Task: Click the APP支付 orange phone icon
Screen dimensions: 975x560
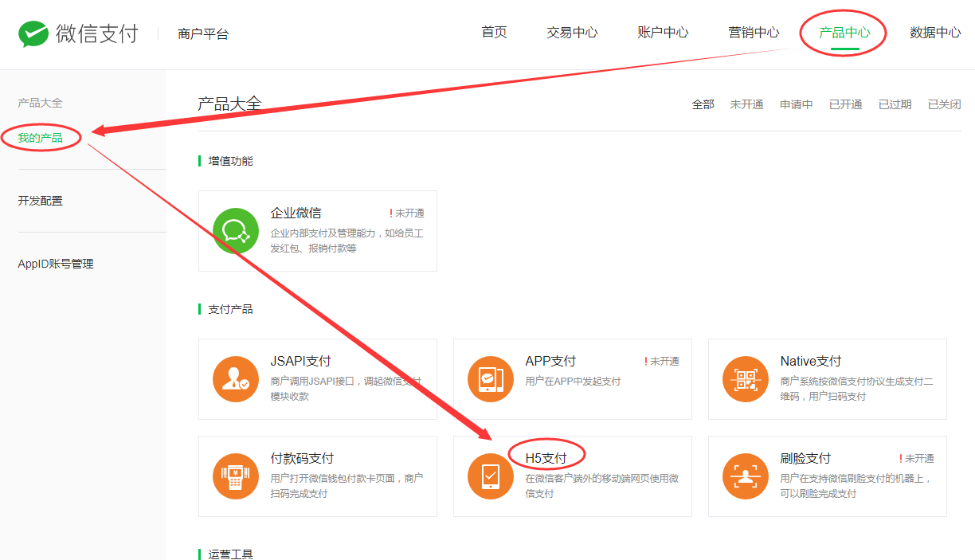Action: [x=491, y=379]
